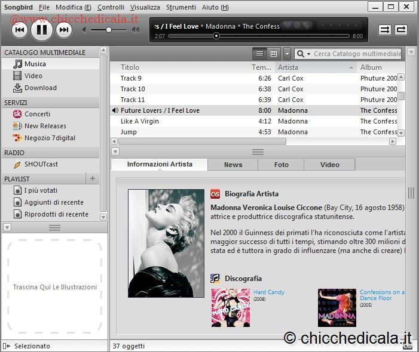Click the repeat playback icon
419x352 pixels.
tap(401, 29)
